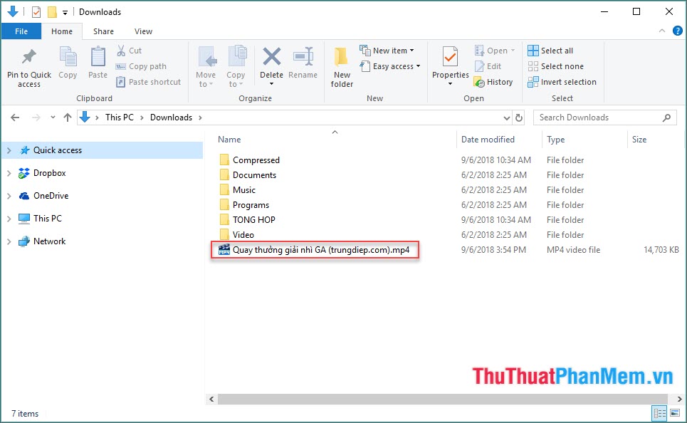Click Select all in the ribbon
The image size is (687, 423).
coord(550,51)
